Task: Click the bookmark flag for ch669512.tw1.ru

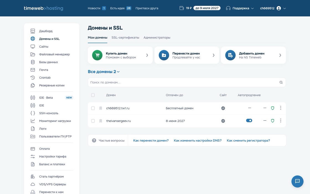Action: click(x=101, y=108)
